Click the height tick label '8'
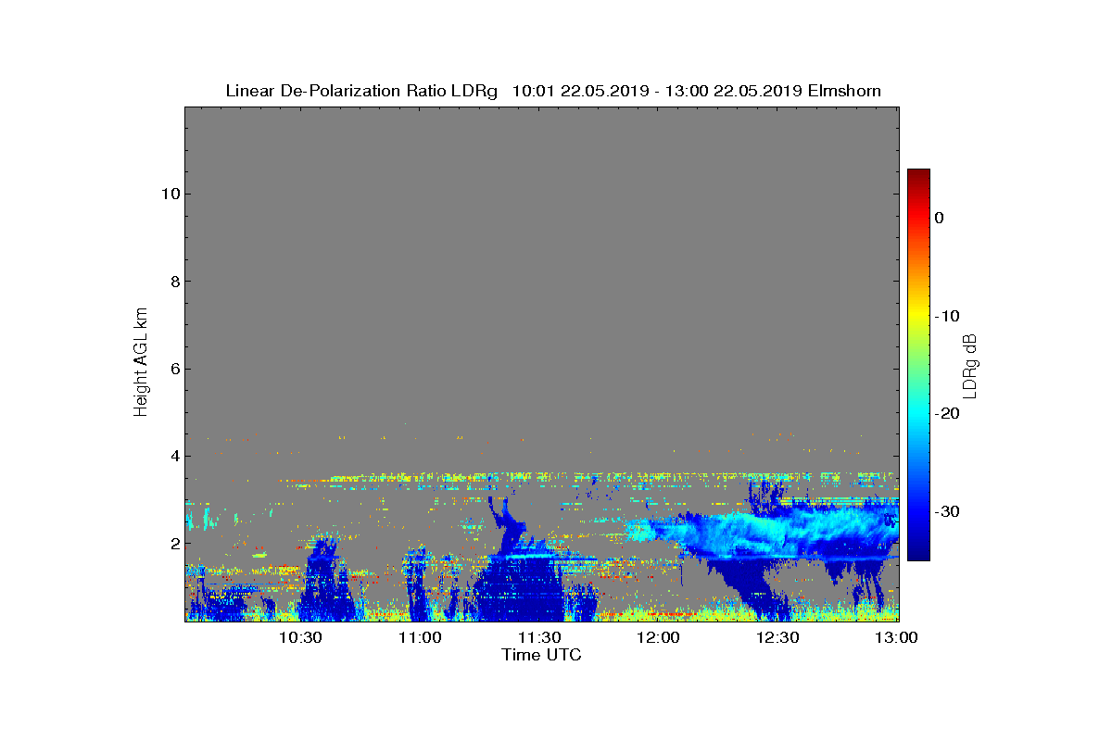Image resolution: width=1112 pixels, height=741 pixels. (173, 282)
